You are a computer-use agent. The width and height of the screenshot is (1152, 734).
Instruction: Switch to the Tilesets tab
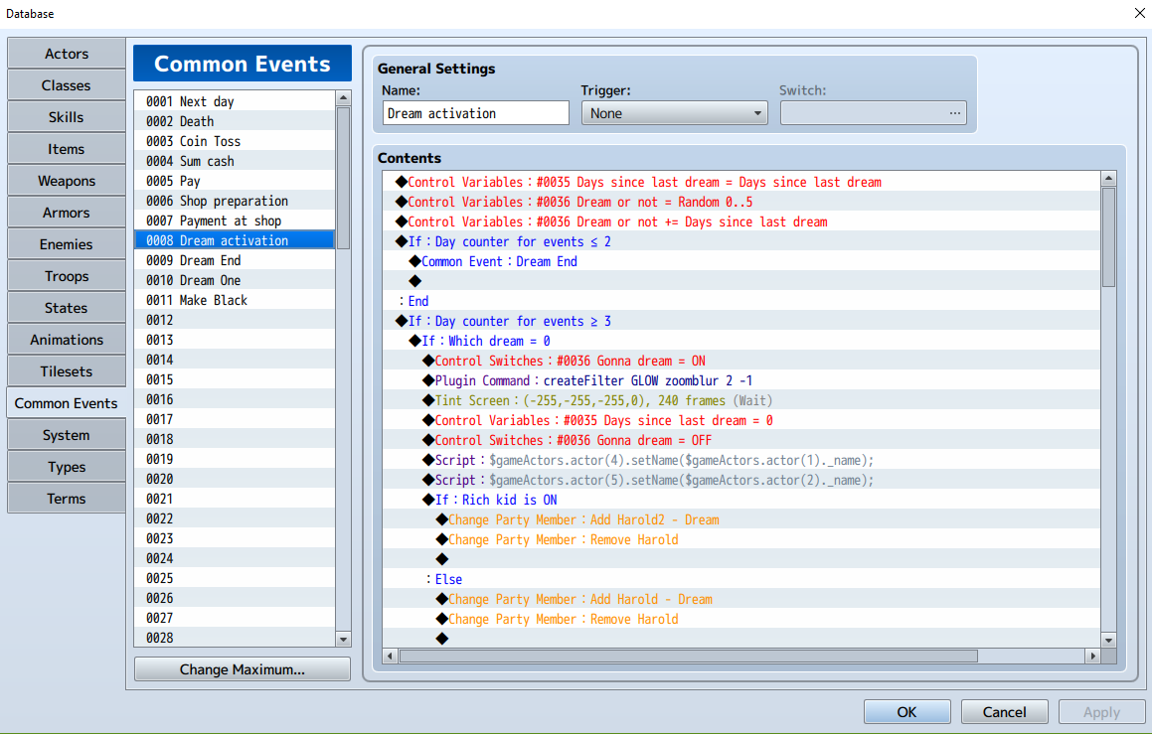pos(67,371)
